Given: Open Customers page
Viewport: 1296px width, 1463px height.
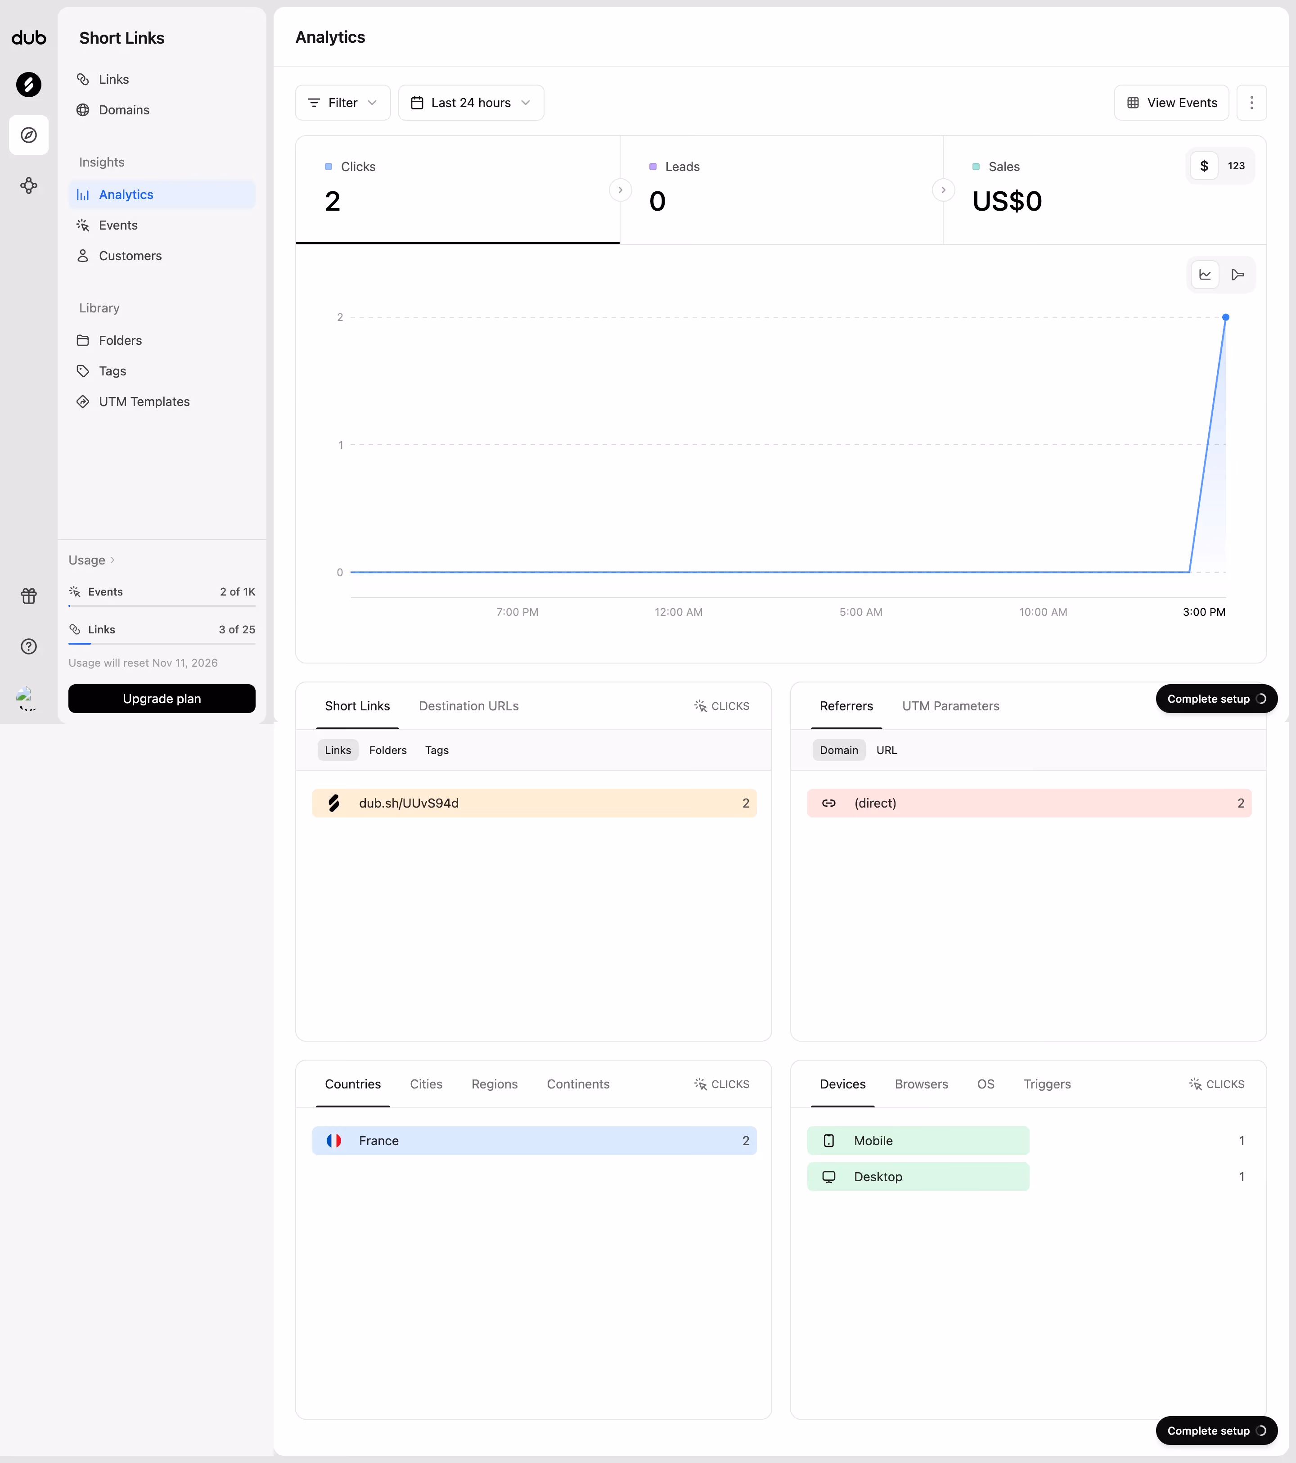Looking at the screenshot, I should tap(162, 256).
